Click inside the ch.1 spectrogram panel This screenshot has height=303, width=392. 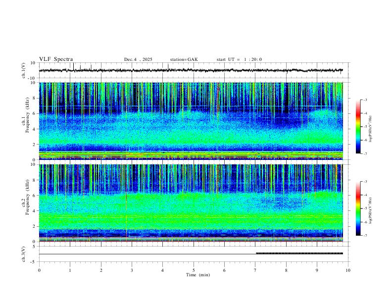tap(191, 121)
